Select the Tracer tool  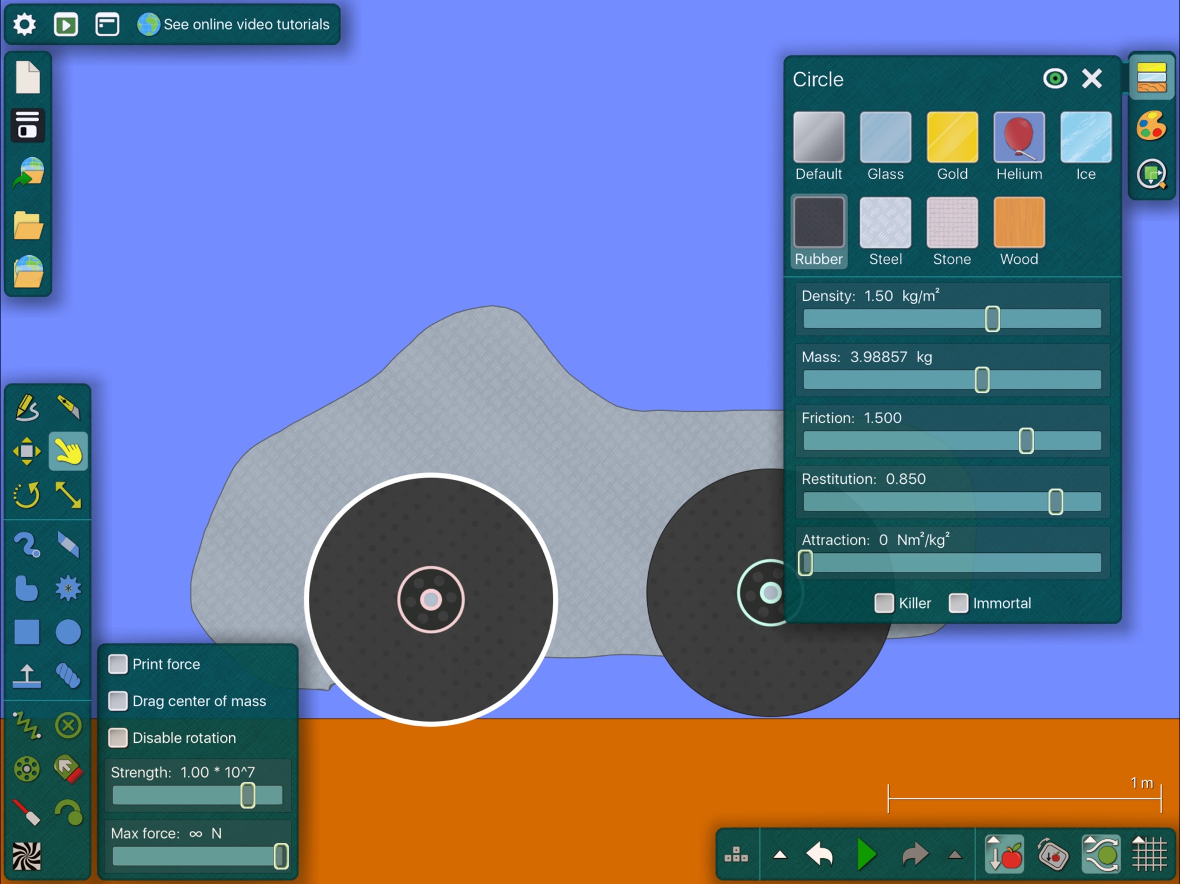(x=69, y=812)
